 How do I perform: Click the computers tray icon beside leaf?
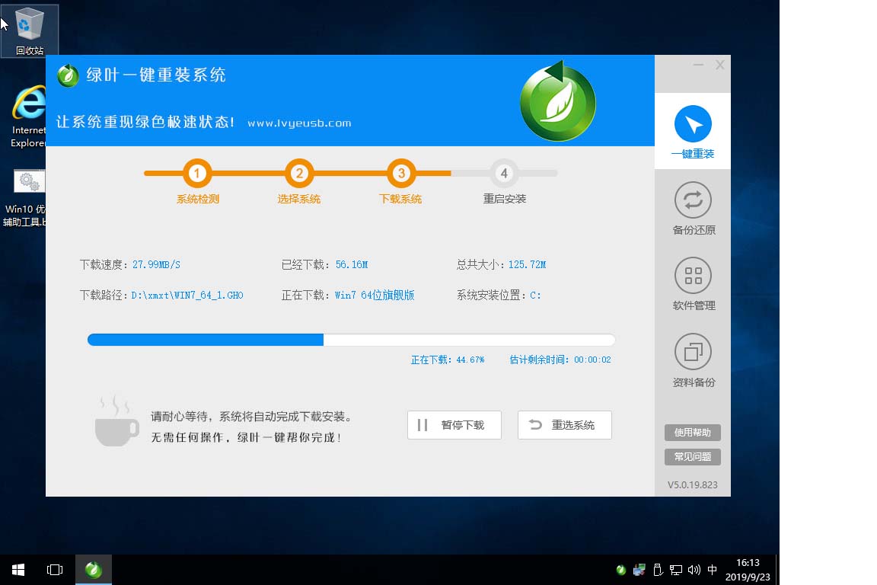(x=639, y=570)
